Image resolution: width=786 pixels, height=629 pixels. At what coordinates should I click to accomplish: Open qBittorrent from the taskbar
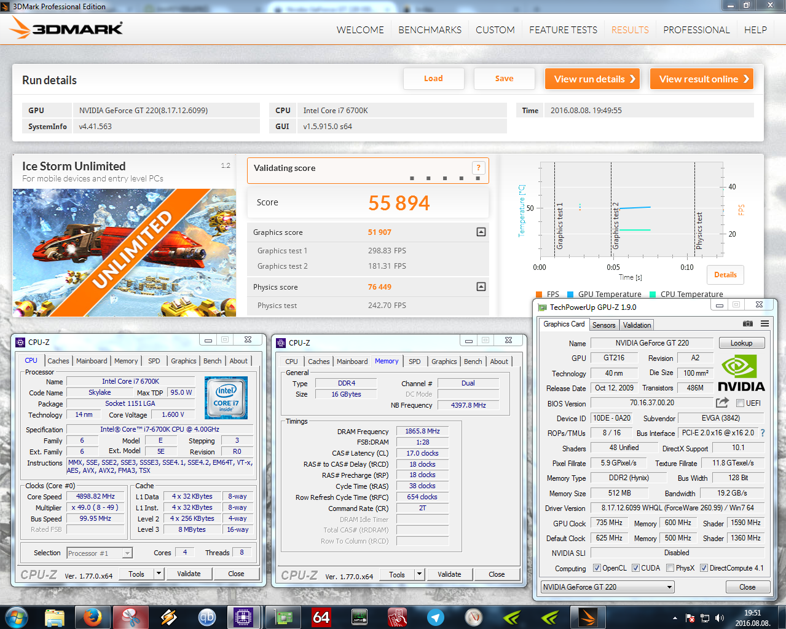[207, 617]
